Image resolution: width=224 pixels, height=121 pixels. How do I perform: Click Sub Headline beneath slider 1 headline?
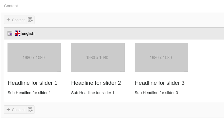29,93
